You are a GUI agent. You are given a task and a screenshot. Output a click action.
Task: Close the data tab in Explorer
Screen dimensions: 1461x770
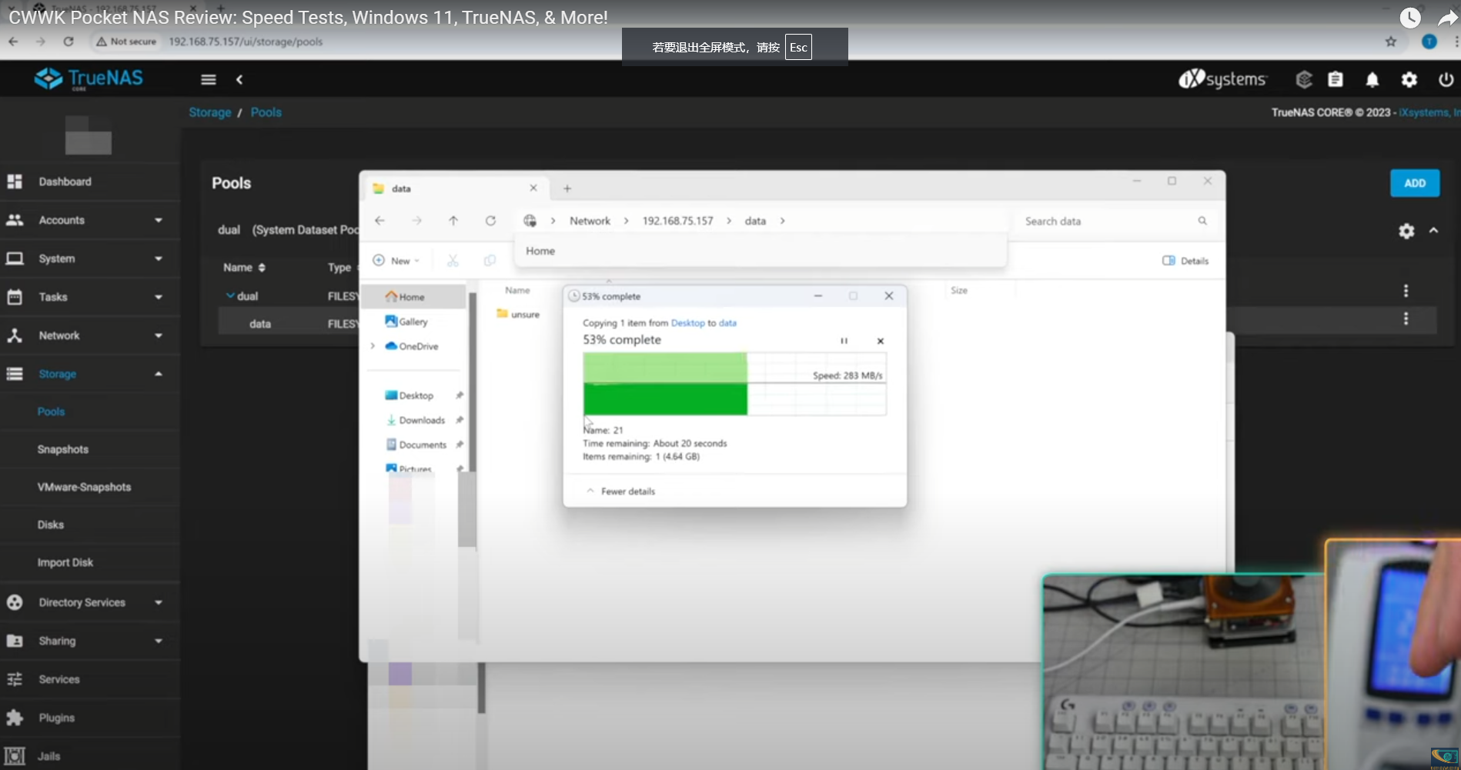coord(533,188)
